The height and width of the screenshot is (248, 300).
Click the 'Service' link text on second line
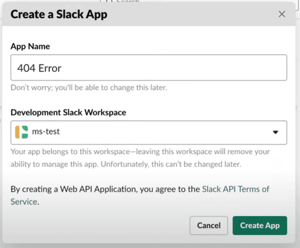point(24,202)
